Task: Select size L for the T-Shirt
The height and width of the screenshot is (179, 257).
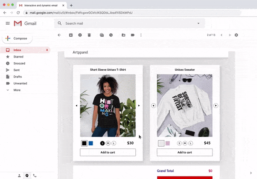Action: tap(114, 143)
